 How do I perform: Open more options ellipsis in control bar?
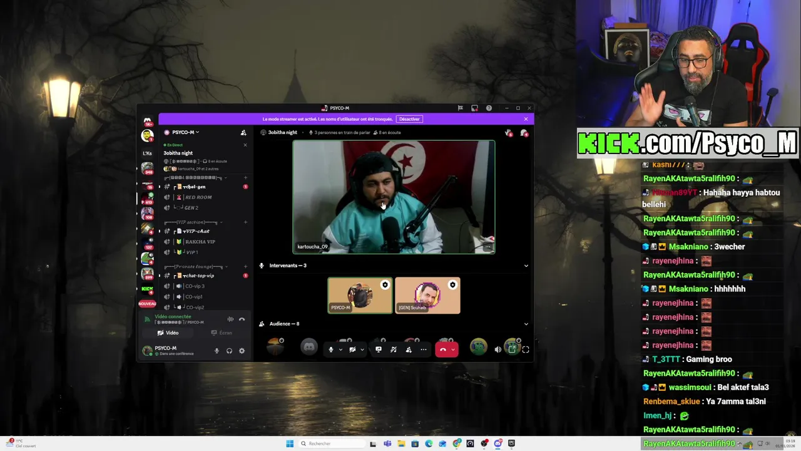[424, 350]
